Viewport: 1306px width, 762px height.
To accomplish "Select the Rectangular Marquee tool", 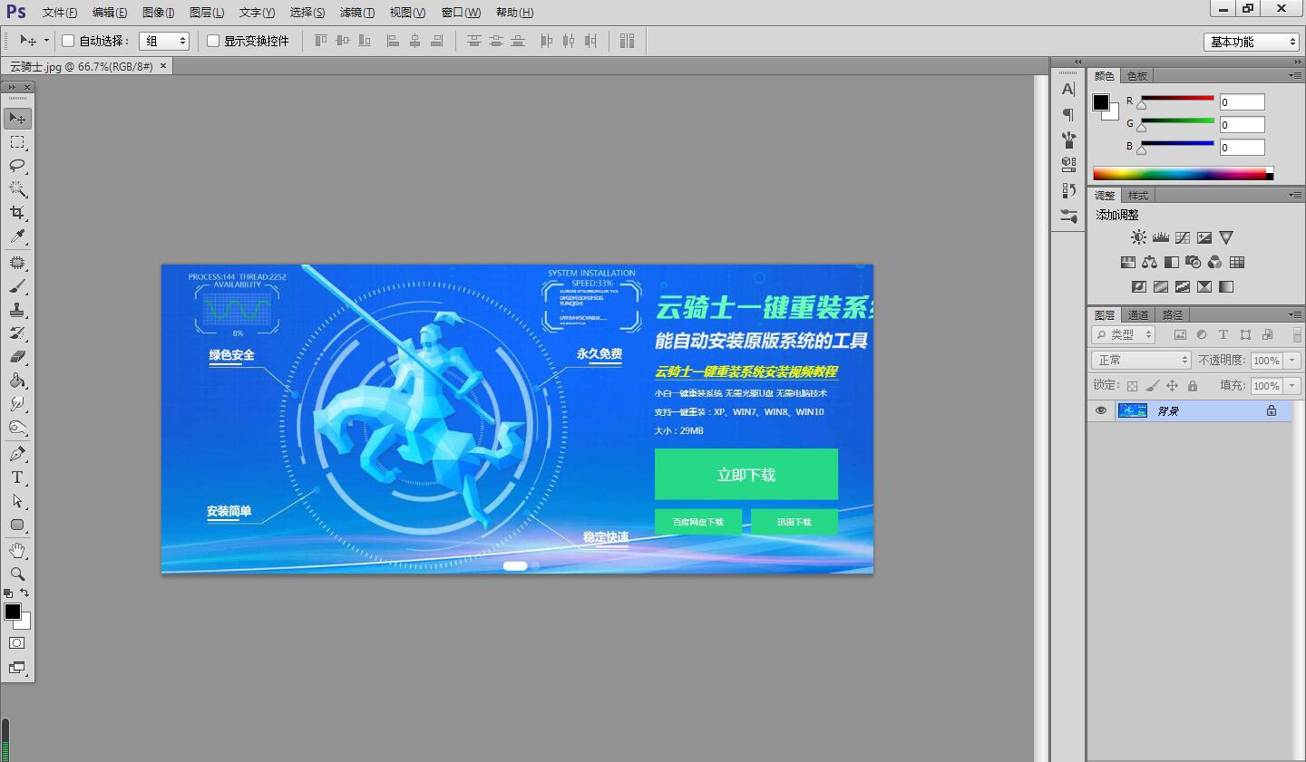I will [x=17, y=142].
